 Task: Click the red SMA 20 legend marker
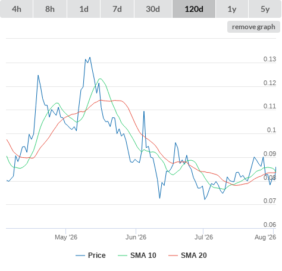(173, 256)
